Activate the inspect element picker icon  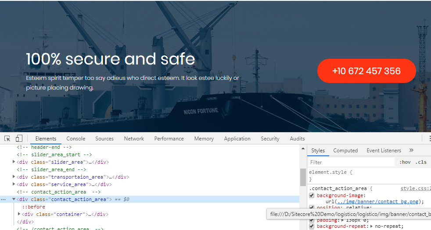coord(7,139)
